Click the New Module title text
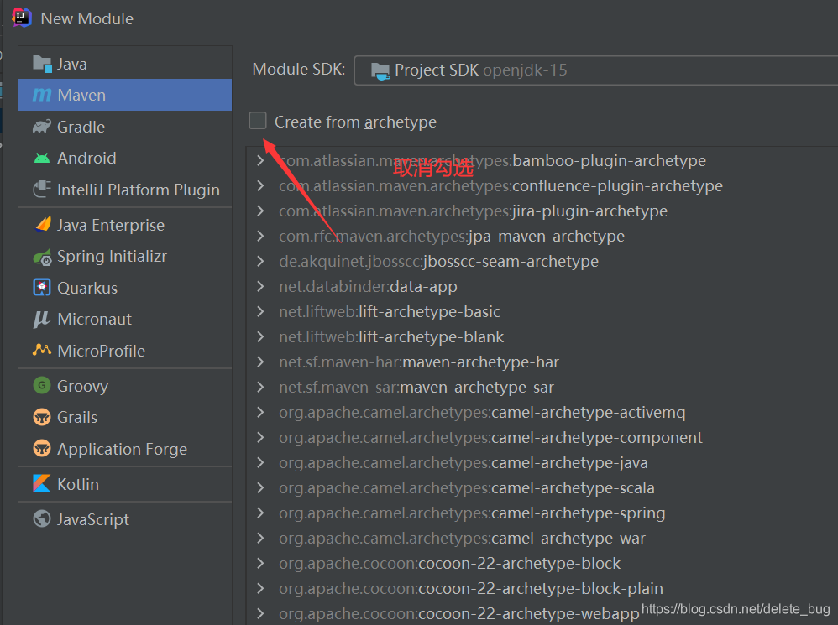 [87, 18]
